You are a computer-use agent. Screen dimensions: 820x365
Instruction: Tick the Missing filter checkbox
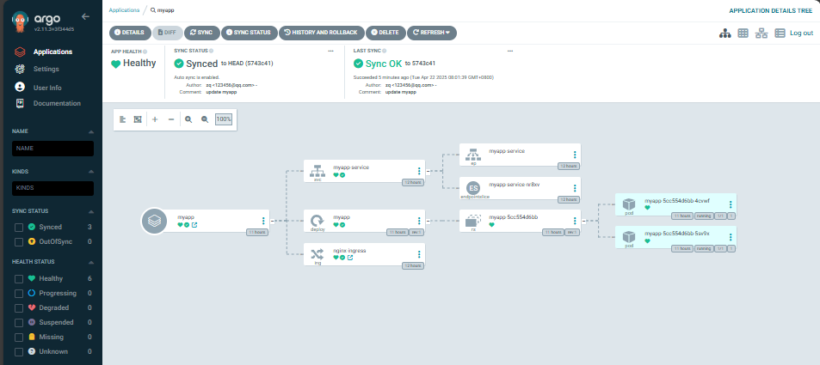[x=19, y=338]
